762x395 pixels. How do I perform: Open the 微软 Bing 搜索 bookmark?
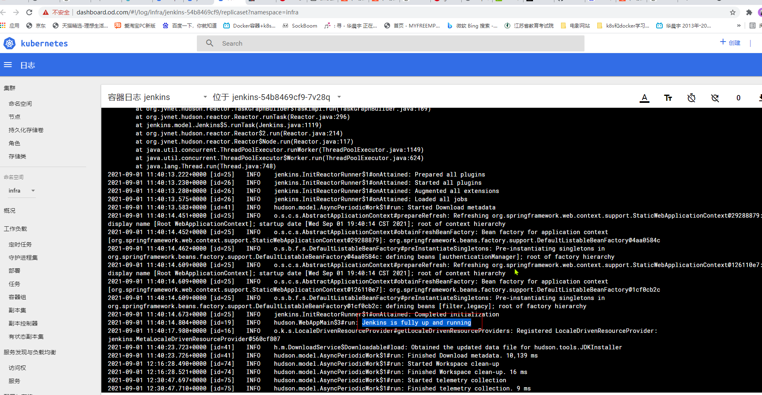472,26
